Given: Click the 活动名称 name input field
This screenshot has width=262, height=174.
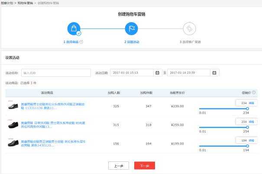Looking at the screenshot, I should tap(50, 72).
